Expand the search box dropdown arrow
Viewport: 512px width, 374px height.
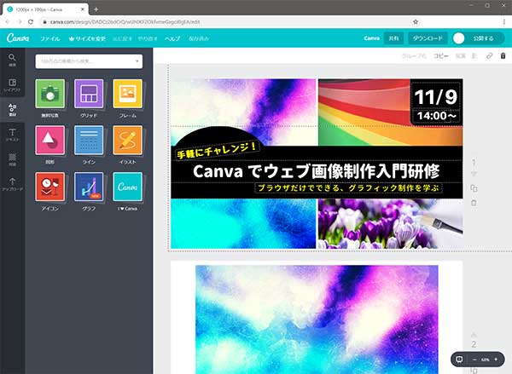pyautogui.click(x=137, y=61)
